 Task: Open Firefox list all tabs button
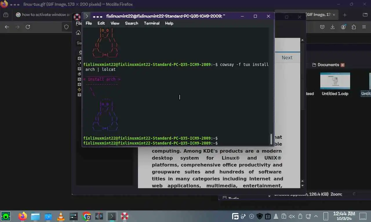(365, 15)
